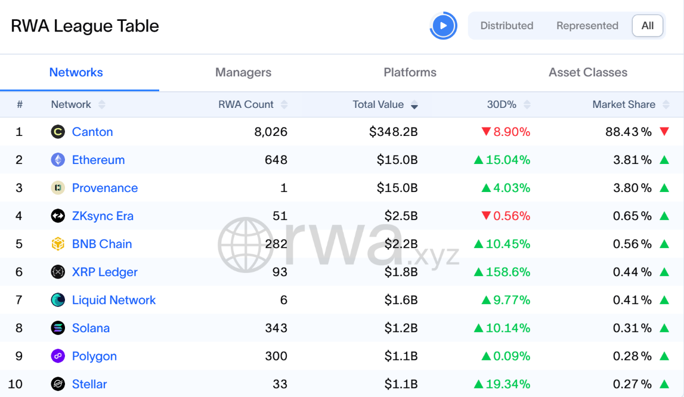The image size is (684, 397).
Task: Click the BNB Chain yellow logo
Action: click(58, 244)
